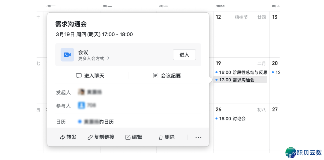Expand 更多入会方式 options
The width and height of the screenshot is (324, 160).
[x=94, y=59]
